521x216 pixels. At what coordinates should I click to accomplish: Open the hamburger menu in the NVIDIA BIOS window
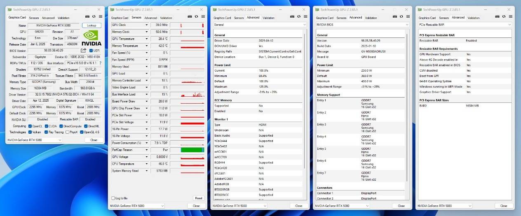[x=408, y=16]
